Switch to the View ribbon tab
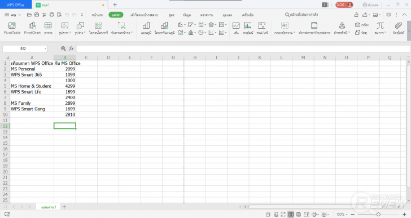This screenshot has width=411, height=218. [x=228, y=15]
